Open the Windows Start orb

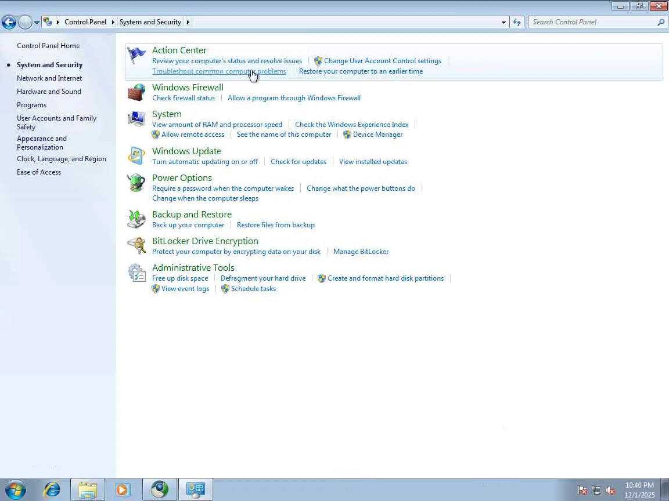(16, 489)
